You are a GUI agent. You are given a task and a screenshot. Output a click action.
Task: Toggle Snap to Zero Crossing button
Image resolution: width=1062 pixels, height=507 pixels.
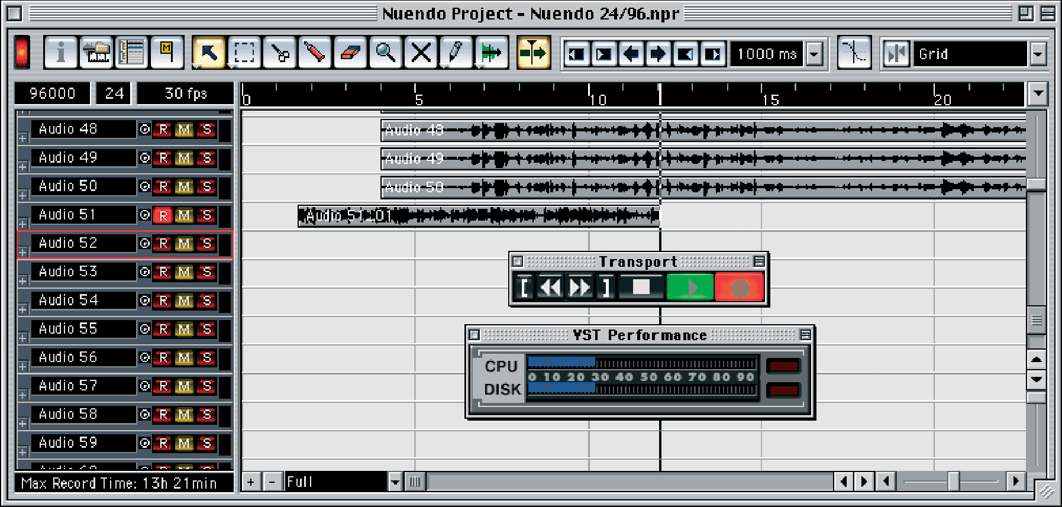[x=854, y=54]
